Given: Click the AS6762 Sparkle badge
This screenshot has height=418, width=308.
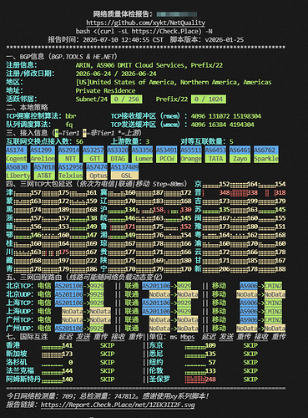Looking at the screenshot, I should pyautogui.click(x=266, y=154).
